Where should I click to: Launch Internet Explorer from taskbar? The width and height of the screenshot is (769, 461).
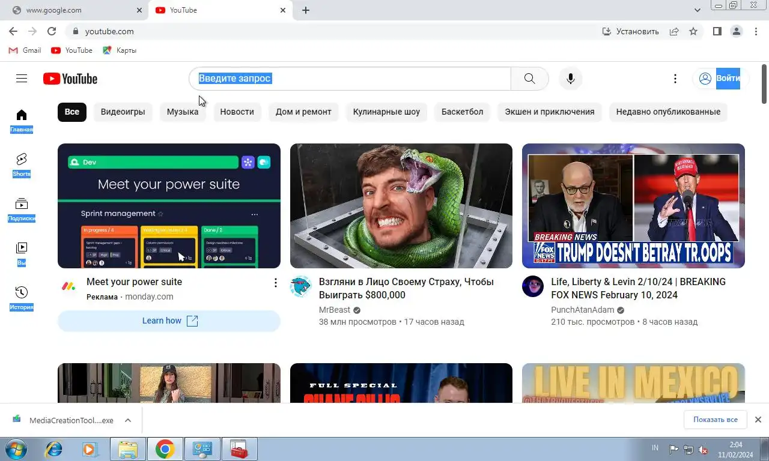pyautogui.click(x=53, y=449)
